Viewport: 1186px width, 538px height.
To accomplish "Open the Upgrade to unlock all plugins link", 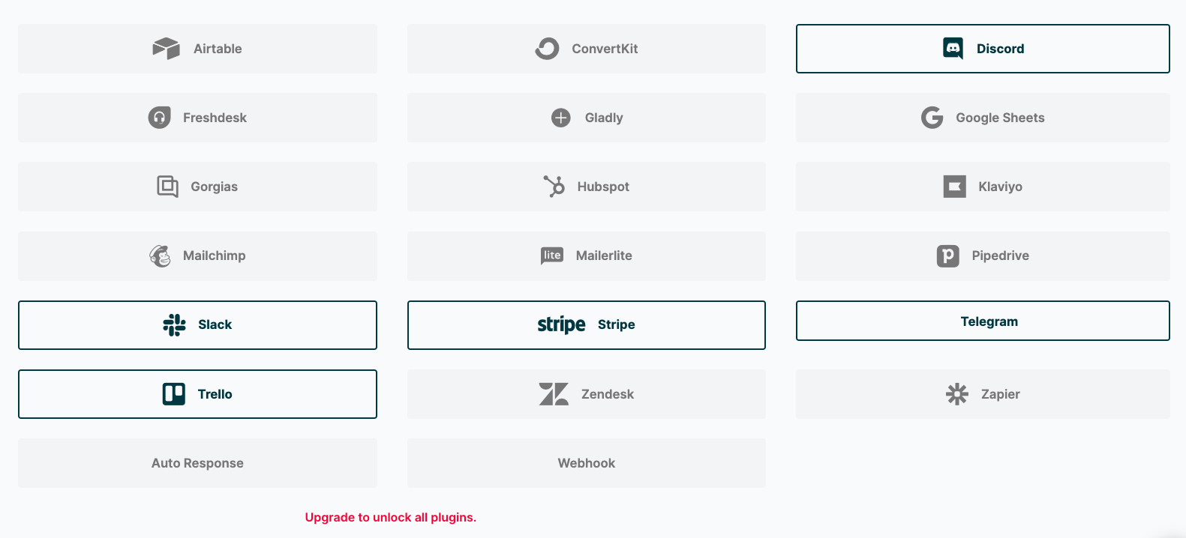I will pyautogui.click(x=390, y=517).
